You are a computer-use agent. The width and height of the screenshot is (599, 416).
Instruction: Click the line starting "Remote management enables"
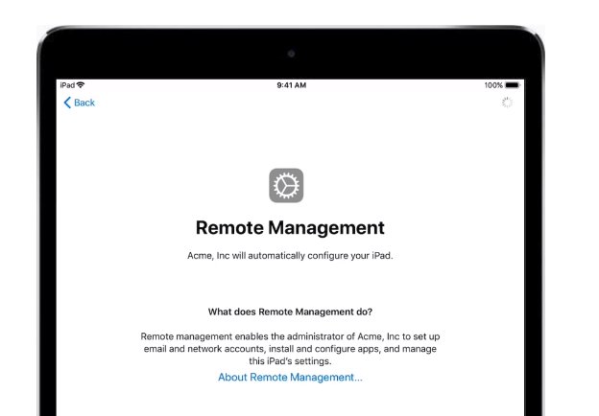[290, 337]
